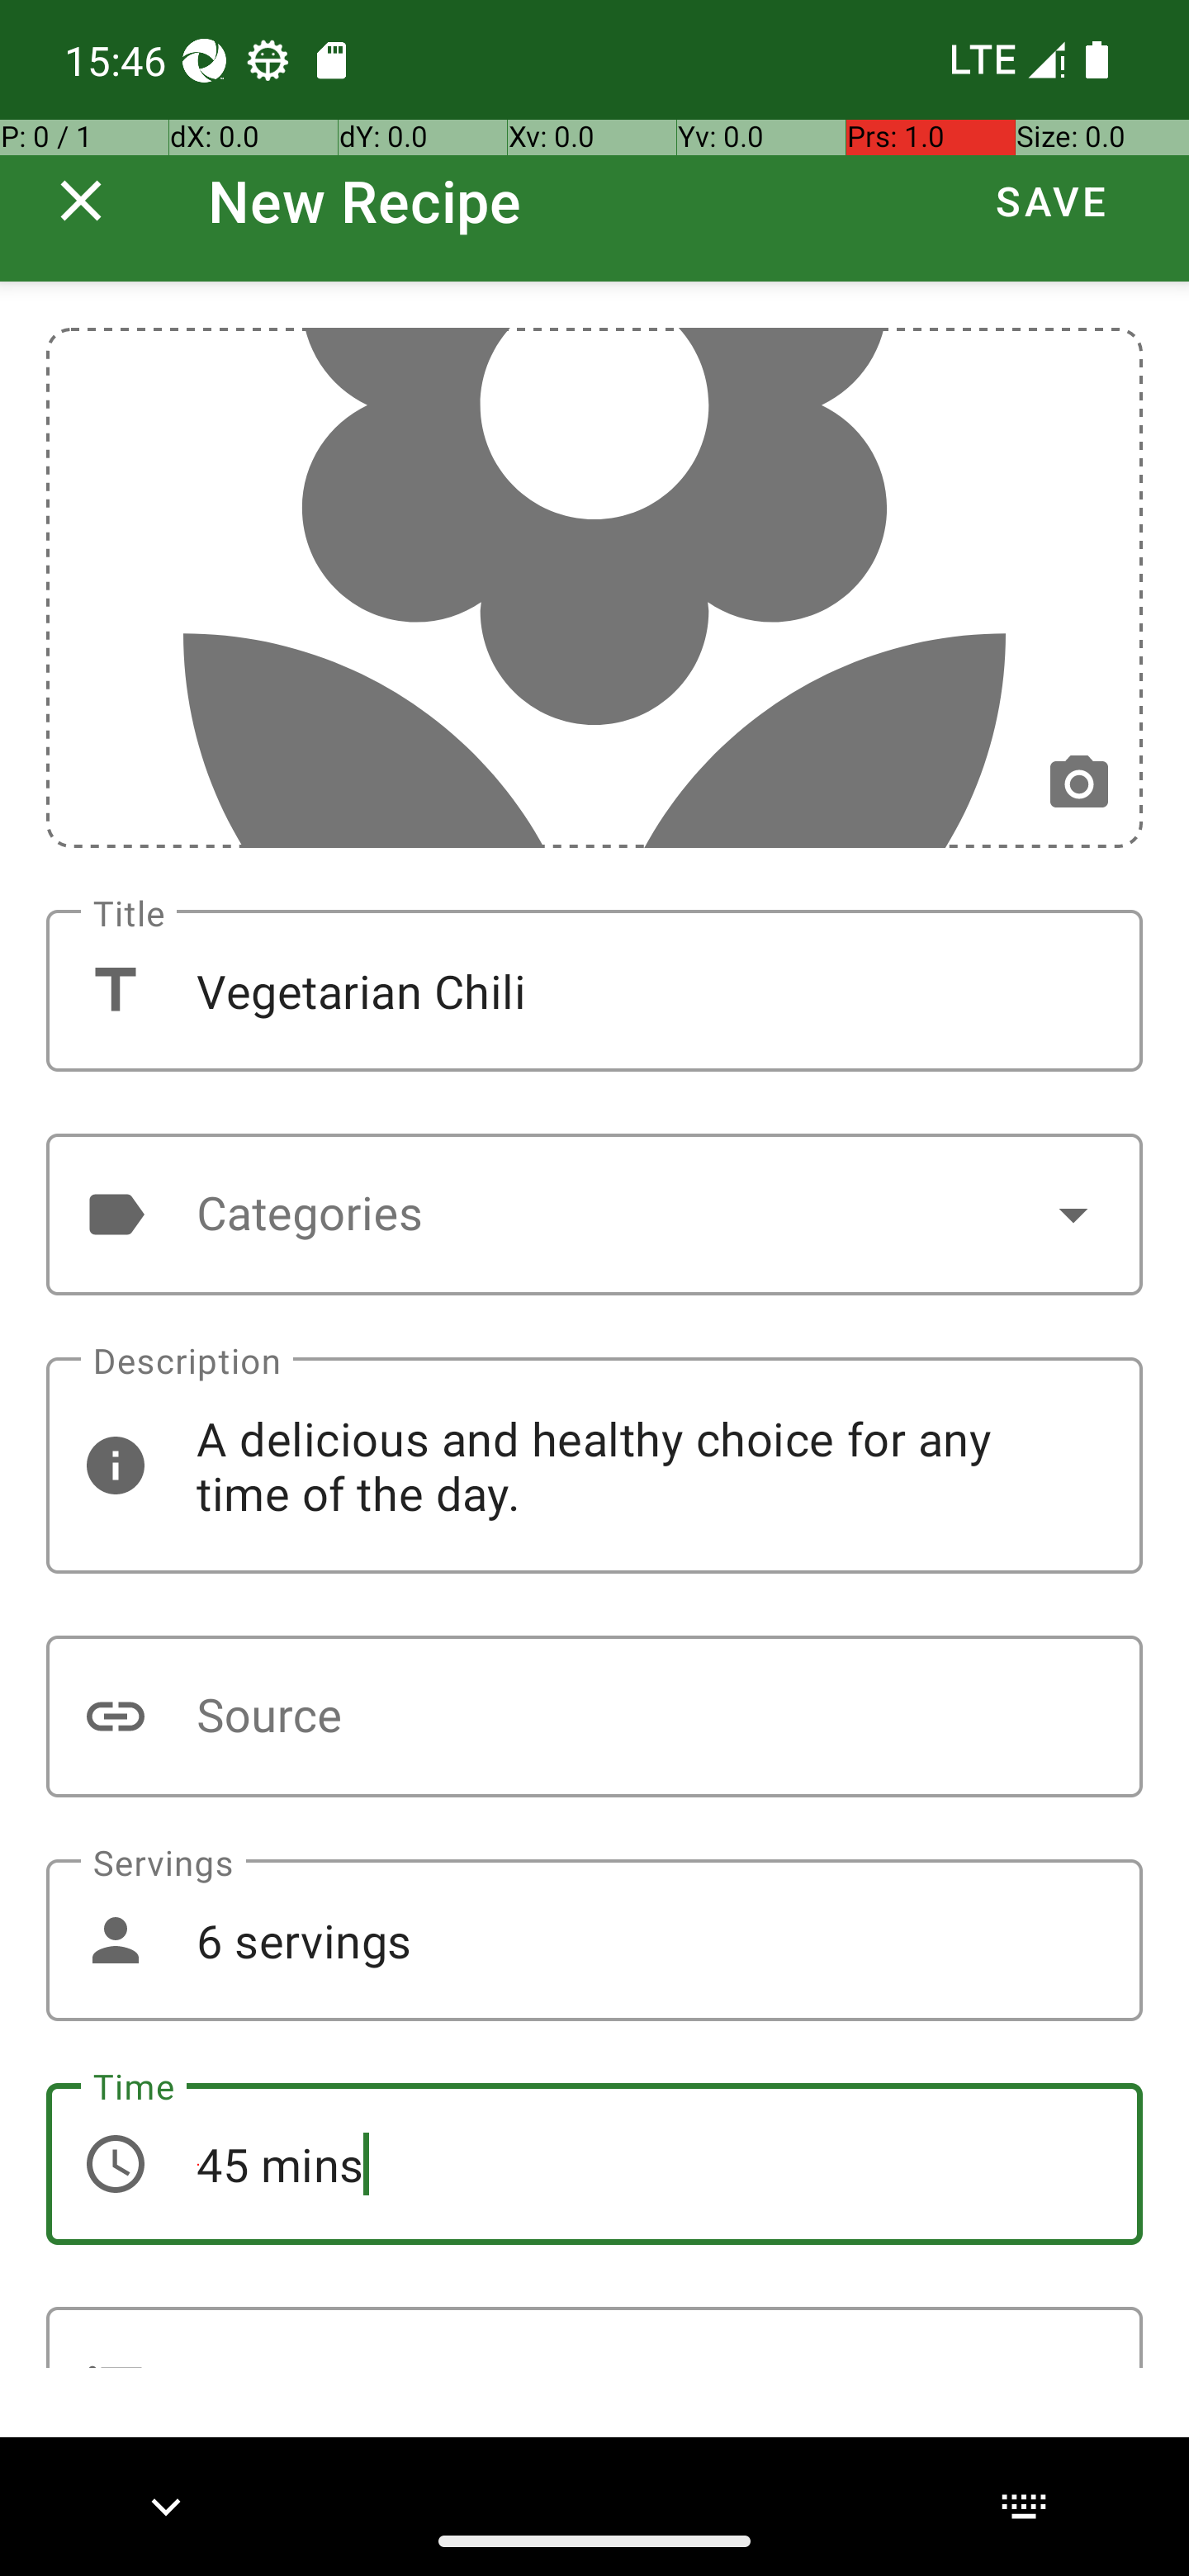Tap the description info icon
This screenshot has height=2576, width=1189.
(116, 1466)
